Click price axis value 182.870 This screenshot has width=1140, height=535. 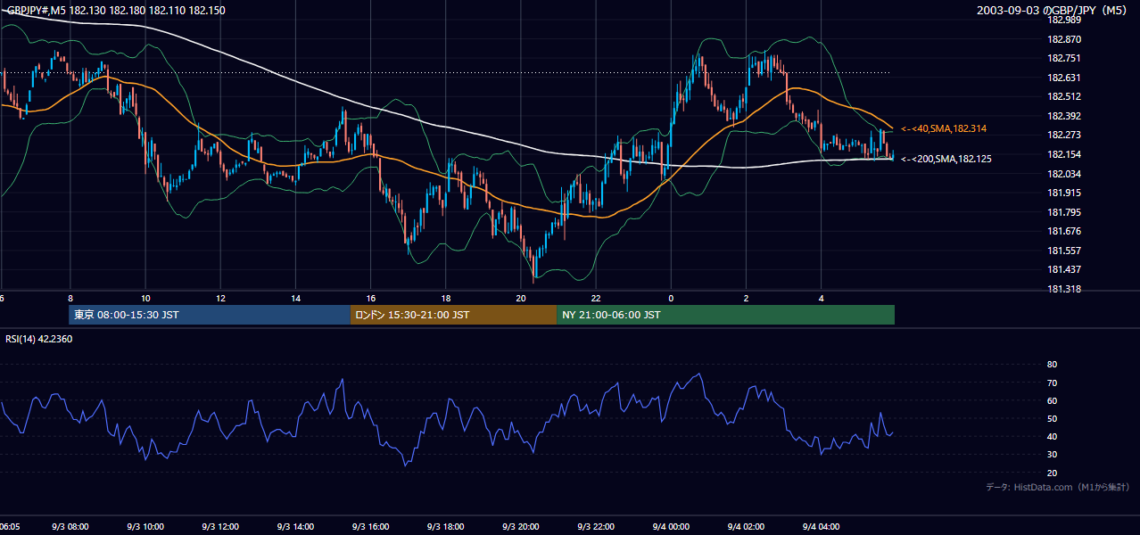point(1064,39)
